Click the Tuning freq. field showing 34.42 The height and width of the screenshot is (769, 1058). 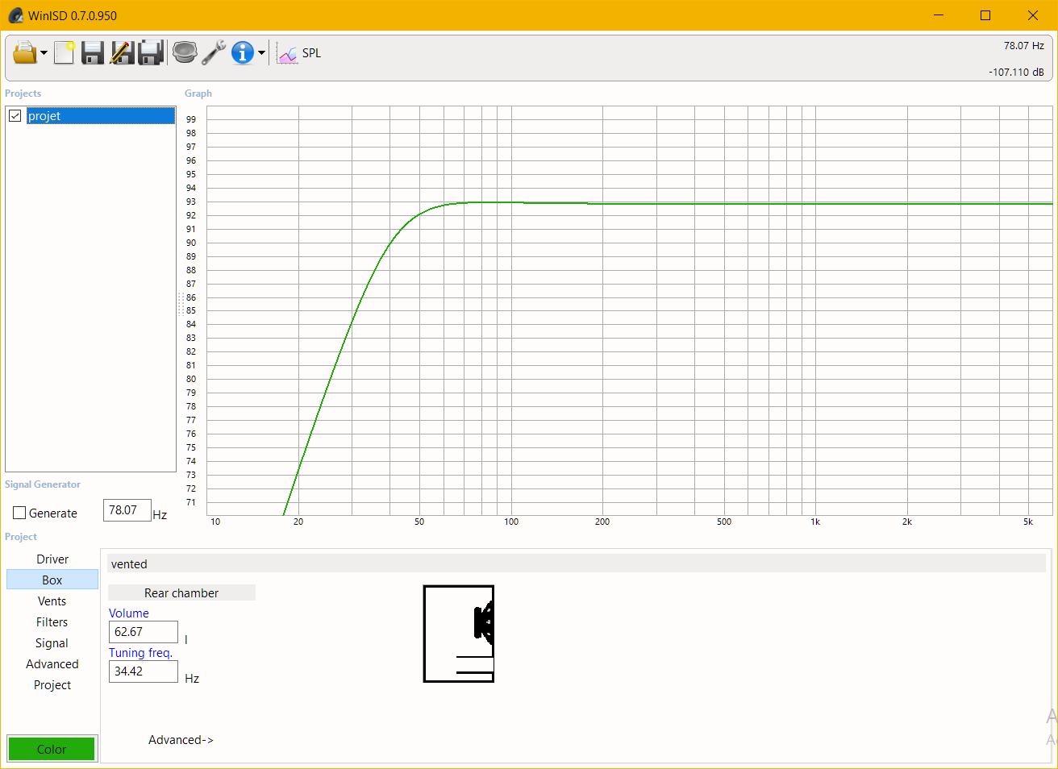tap(144, 671)
